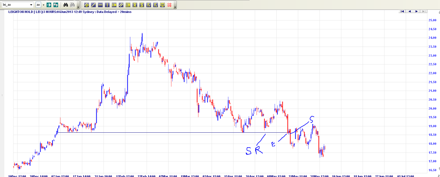
Task: Click the 20.00 price axis label
Action: 433,109
